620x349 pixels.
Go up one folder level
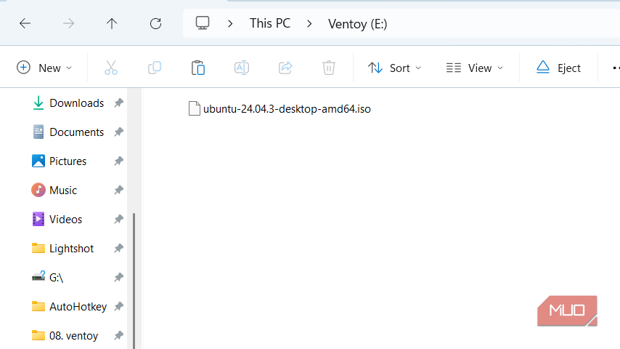[112, 24]
